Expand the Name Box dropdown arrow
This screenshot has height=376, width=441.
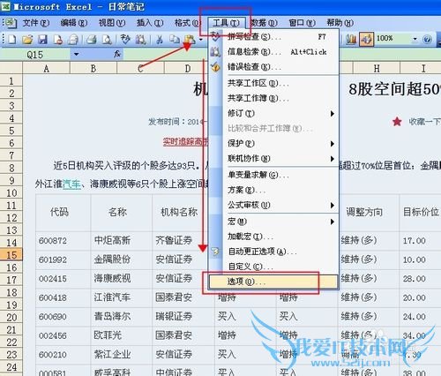coord(76,55)
